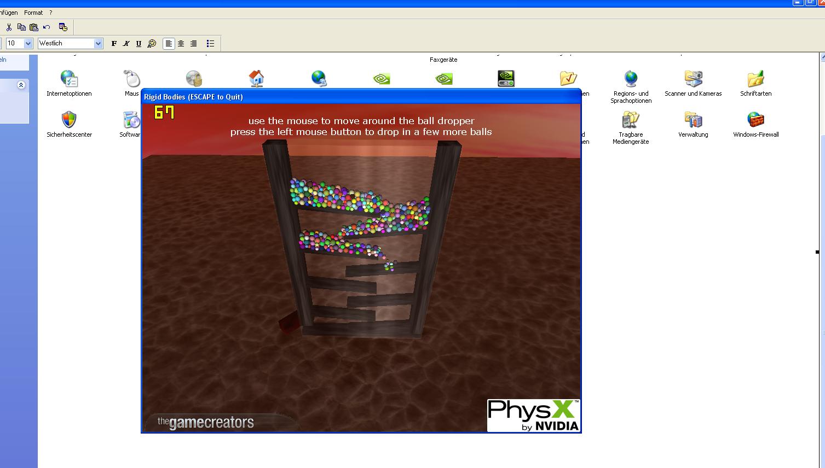
Task: Open the font size dropdown showing 10
Action: (28, 43)
